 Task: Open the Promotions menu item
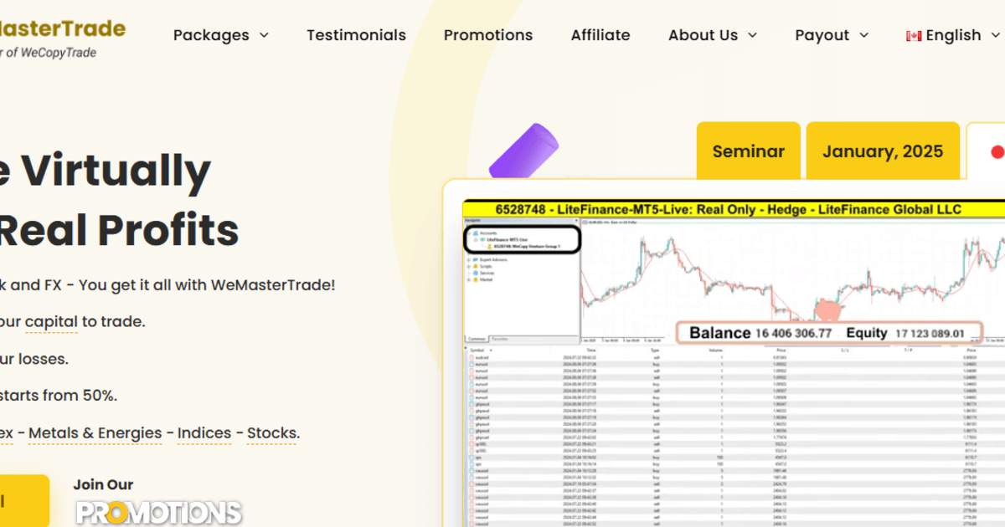(x=487, y=35)
